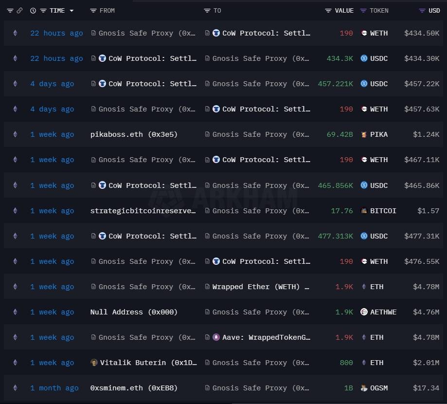
Task: Click USDC token icon in $465.86K row
Action: click(364, 185)
